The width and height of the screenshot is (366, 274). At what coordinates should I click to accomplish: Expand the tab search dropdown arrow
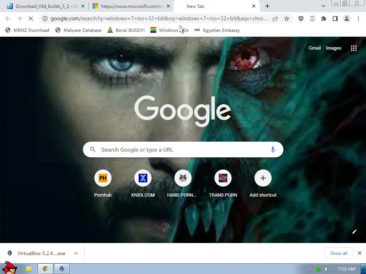click(x=323, y=6)
